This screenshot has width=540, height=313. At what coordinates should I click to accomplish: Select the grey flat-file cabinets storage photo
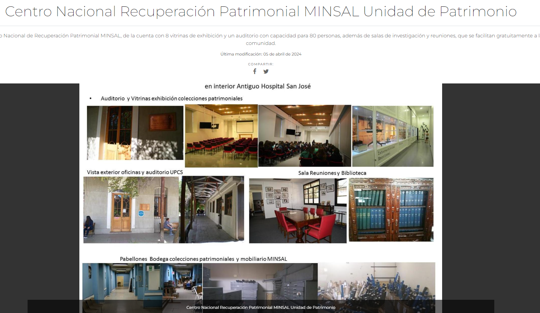click(260, 281)
